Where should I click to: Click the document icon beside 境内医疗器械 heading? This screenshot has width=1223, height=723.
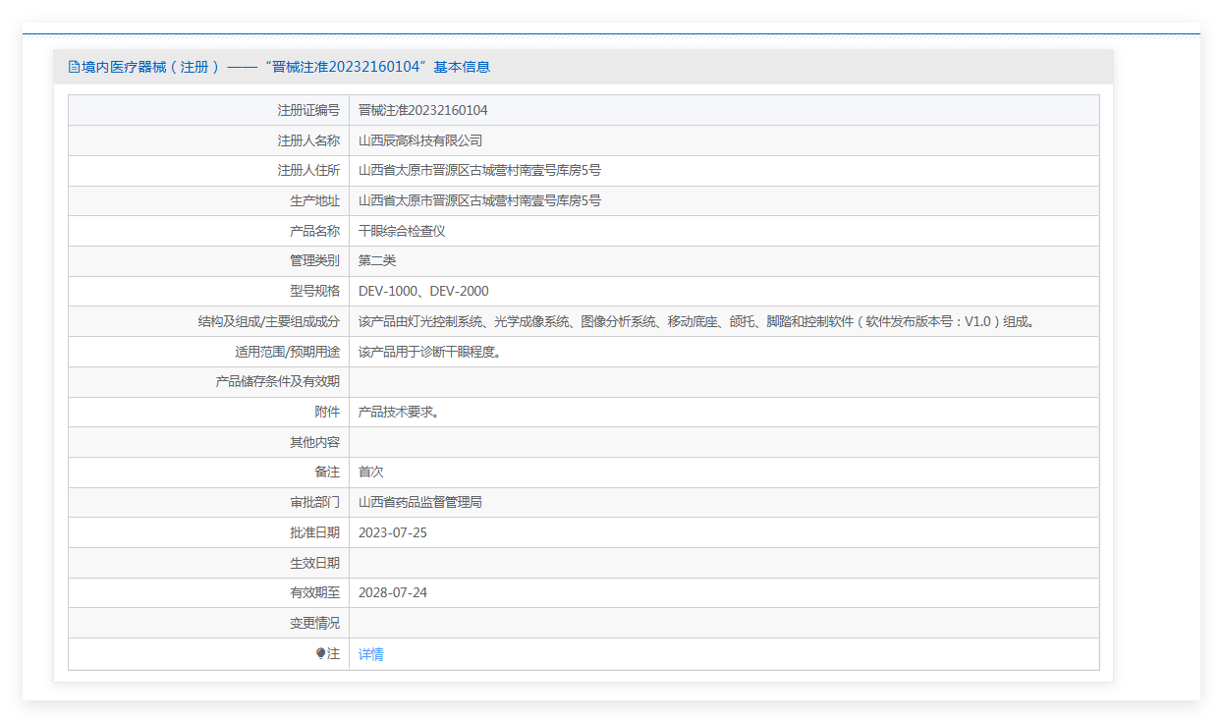click(x=74, y=67)
